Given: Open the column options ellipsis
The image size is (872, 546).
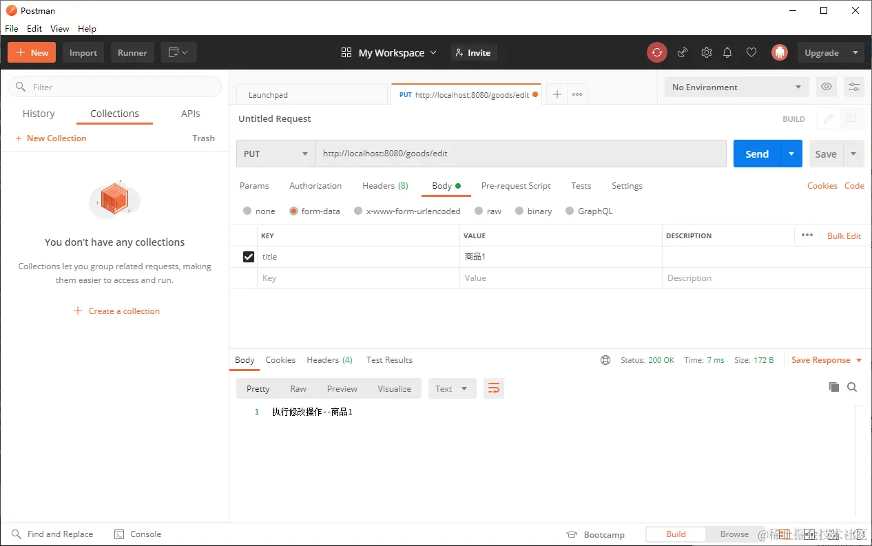Looking at the screenshot, I should tap(807, 235).
